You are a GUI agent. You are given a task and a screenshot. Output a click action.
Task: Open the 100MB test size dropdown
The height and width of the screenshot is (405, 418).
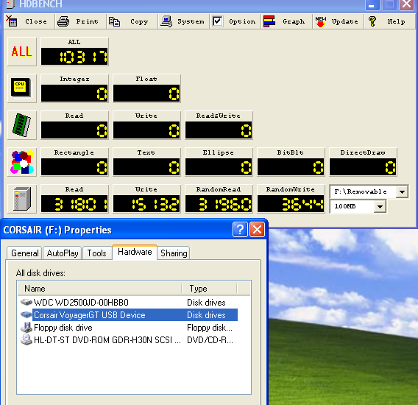380,206
